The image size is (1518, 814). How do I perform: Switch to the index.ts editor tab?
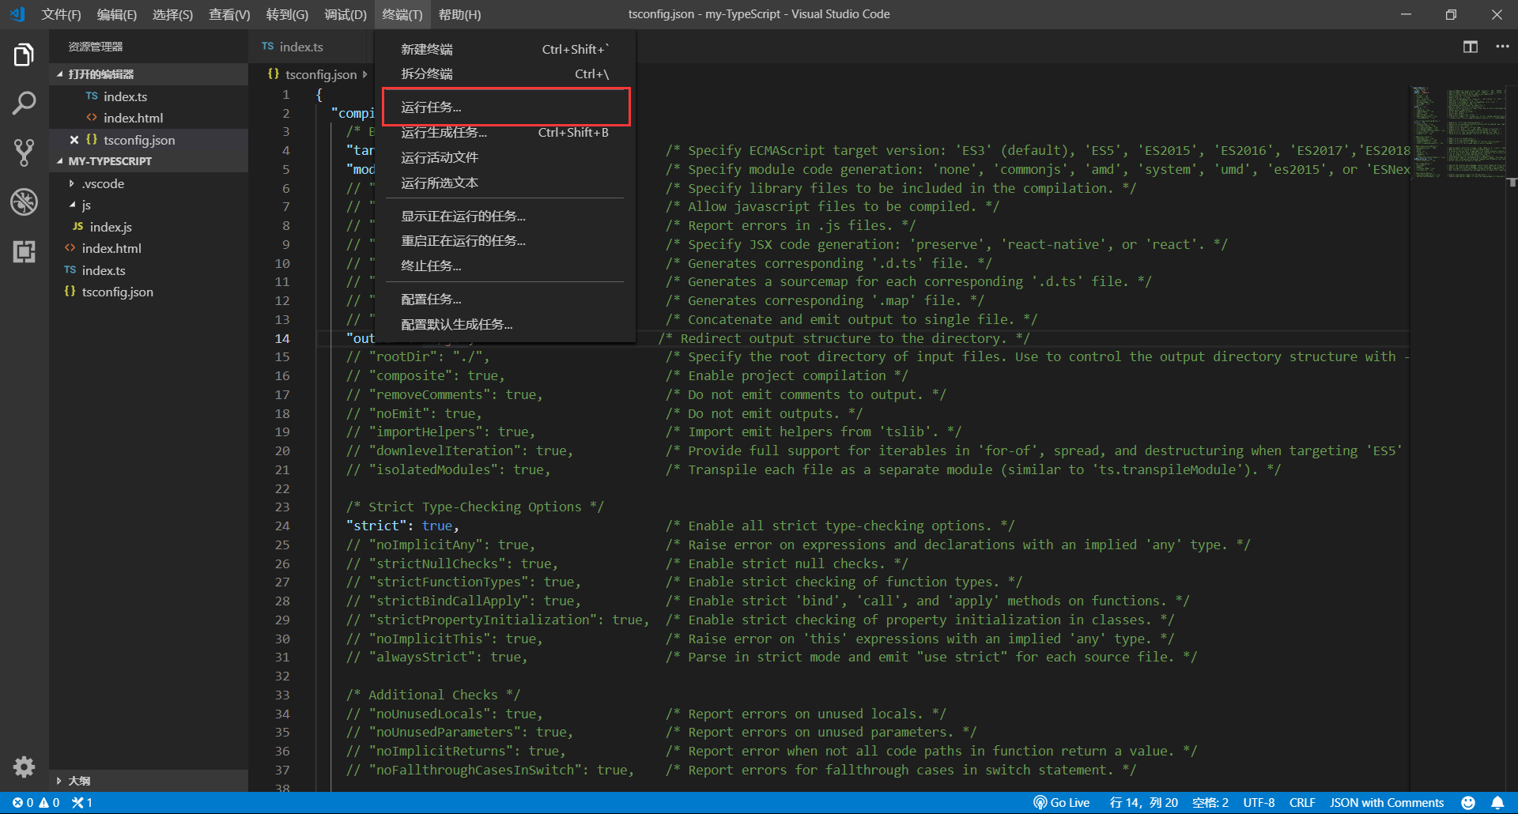300,47
